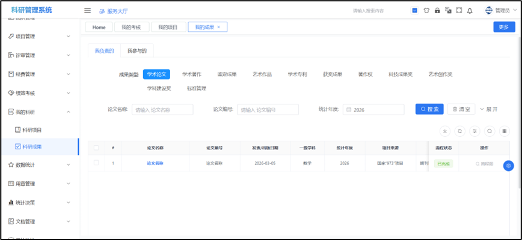Click the download export icon above table
The width and height of the screenshot is (522, 240).
(x=445, y=131)
